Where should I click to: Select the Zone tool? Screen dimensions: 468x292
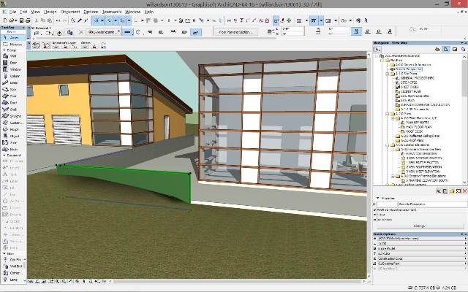pos(12,143)
